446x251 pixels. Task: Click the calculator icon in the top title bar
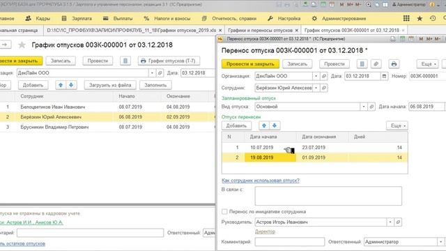tap(323, 5)
